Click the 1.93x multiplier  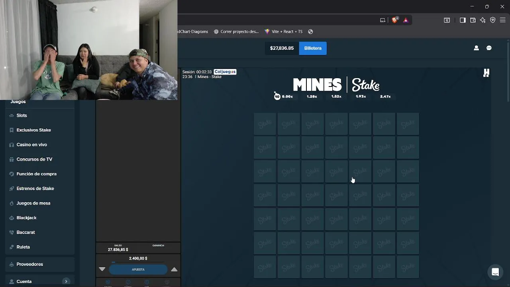(361, 96)
